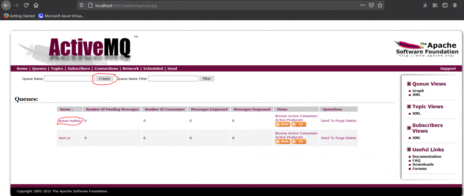Click rss feed icon for test.xa

tap(299, 141)
